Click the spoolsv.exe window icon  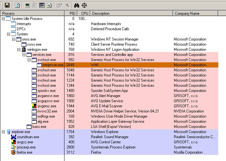[34, 91]
